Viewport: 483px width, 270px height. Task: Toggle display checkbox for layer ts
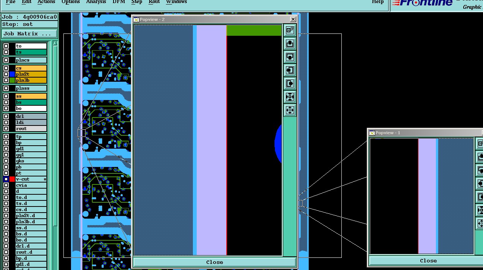pos(6,52)
